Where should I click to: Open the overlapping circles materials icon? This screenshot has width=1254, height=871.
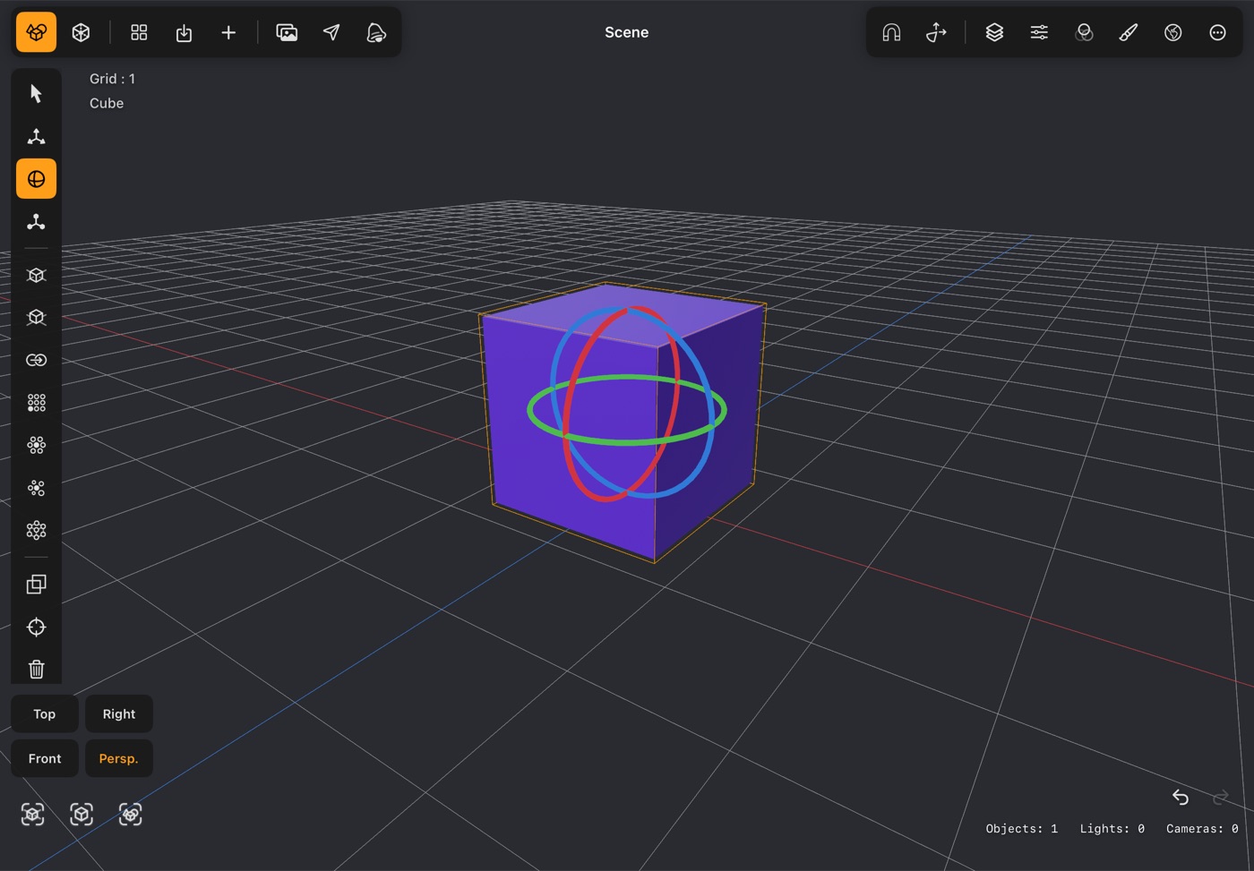1084,32
